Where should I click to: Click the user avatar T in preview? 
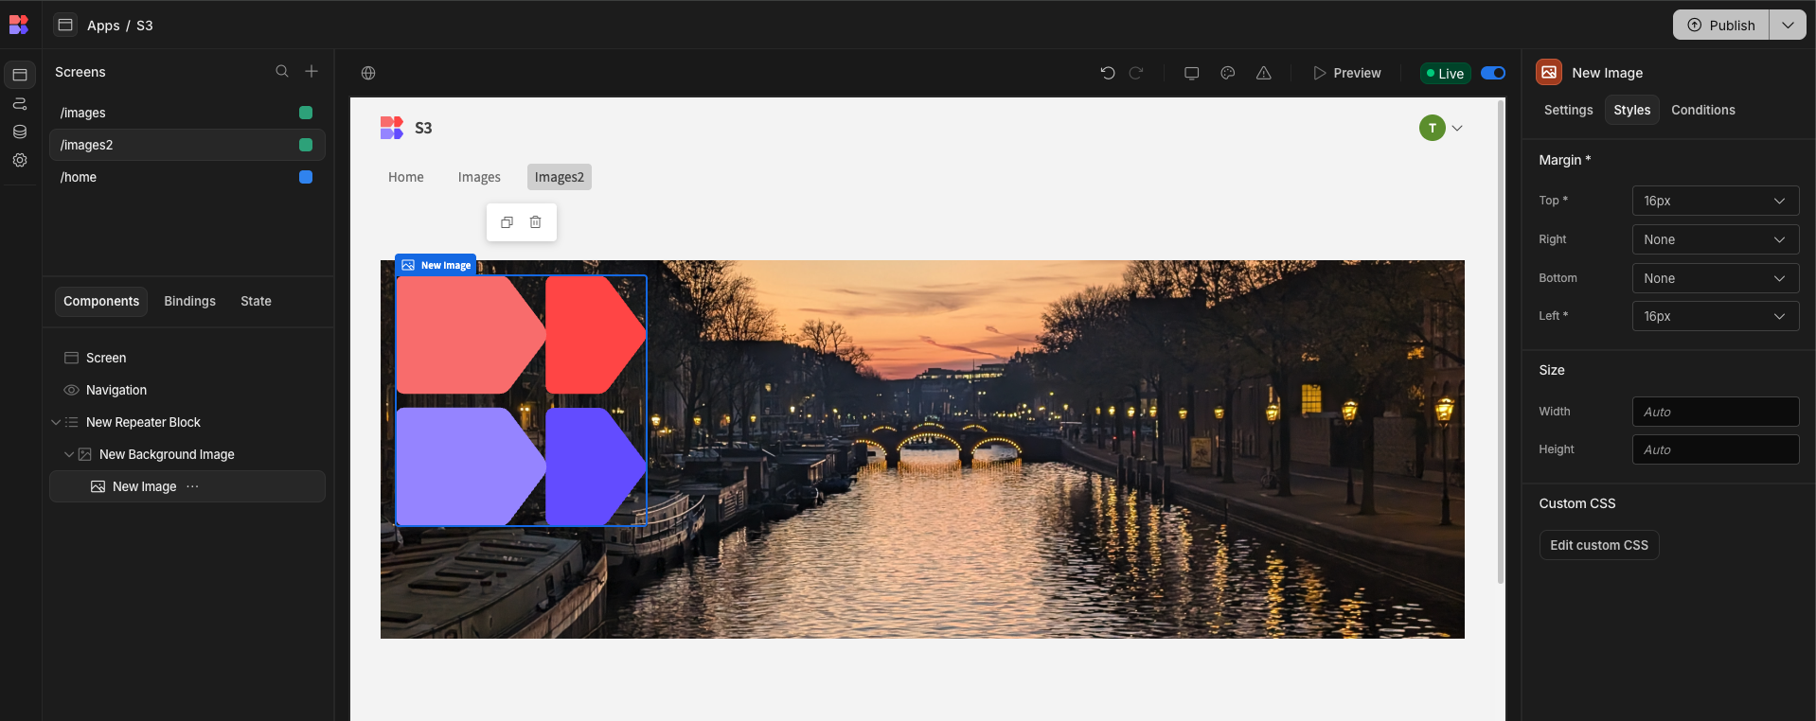[x=1432, y=128]
